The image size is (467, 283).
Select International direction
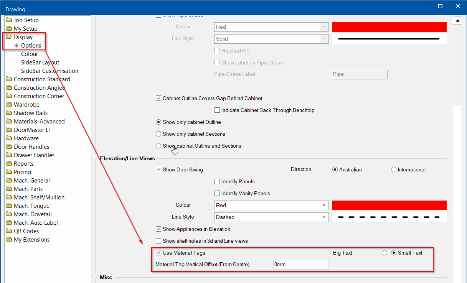394,169
